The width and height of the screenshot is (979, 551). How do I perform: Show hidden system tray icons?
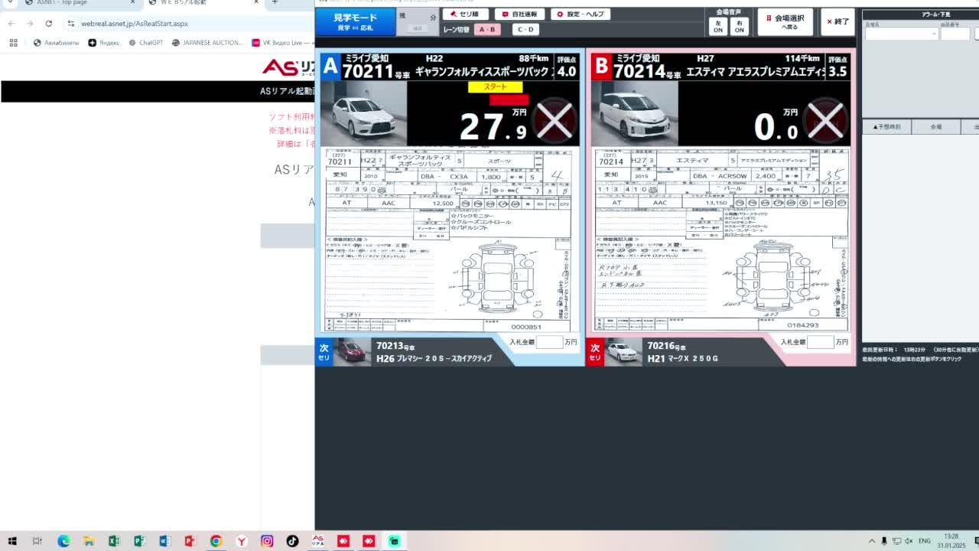[x=871, y=541]
